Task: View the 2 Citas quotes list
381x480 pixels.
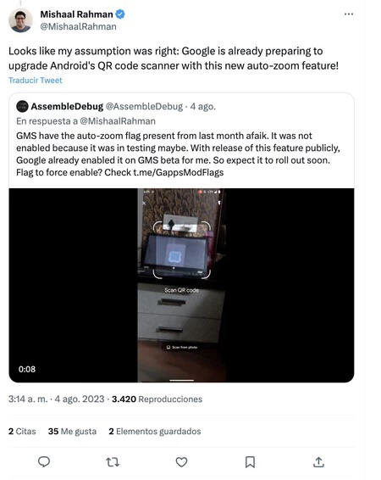Action: (x=22, y=432)
